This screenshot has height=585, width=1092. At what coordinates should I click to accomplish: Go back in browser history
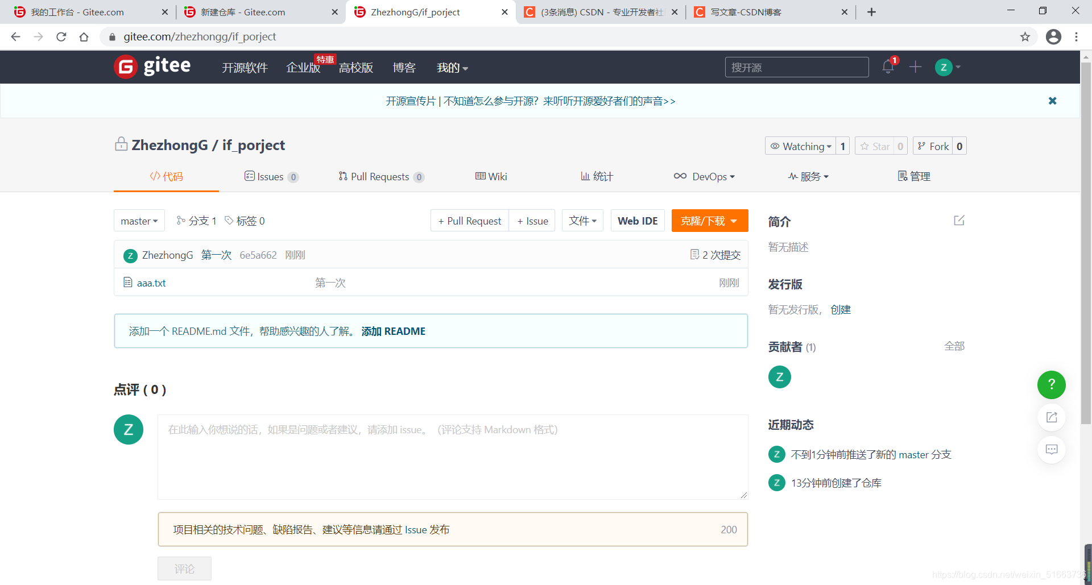pyautogui.click(x=15, y=37)
